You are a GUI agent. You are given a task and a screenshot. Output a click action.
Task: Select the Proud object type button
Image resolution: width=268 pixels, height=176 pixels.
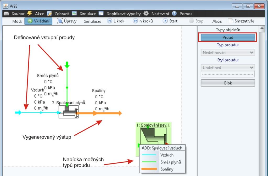228,37
